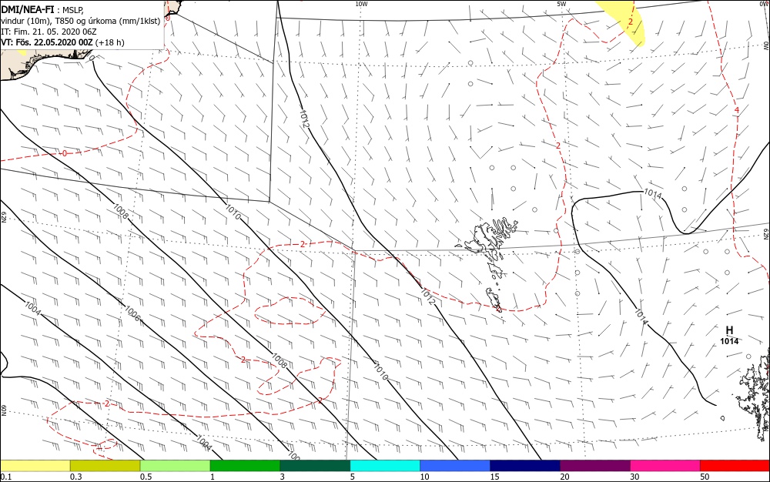This screenshot has width=770, height=482.
Task: Click the pink 30 mm legend swatch
Action: 665,465
